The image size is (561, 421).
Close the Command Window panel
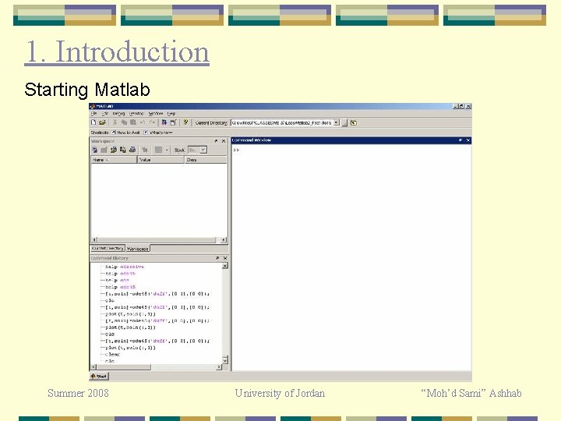click(x=467, y=140)
